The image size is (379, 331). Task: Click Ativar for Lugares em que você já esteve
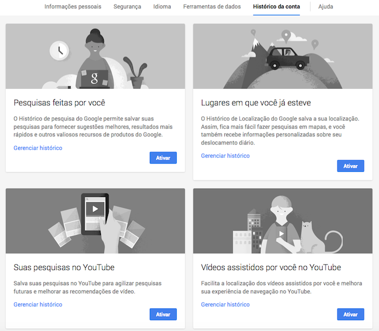351,166
